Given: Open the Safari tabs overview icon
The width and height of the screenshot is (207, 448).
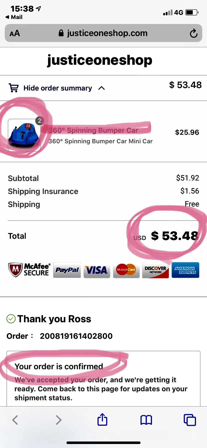Looking at the screenshot, I should pyautogui.click(x=190, y=420).
